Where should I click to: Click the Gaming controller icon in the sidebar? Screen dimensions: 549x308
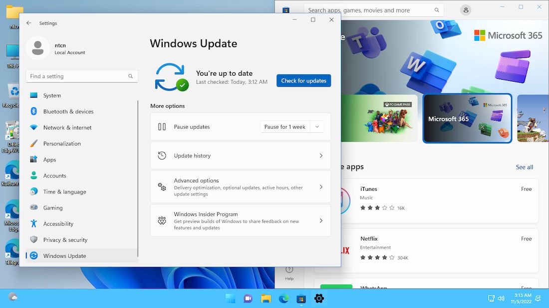33,207
